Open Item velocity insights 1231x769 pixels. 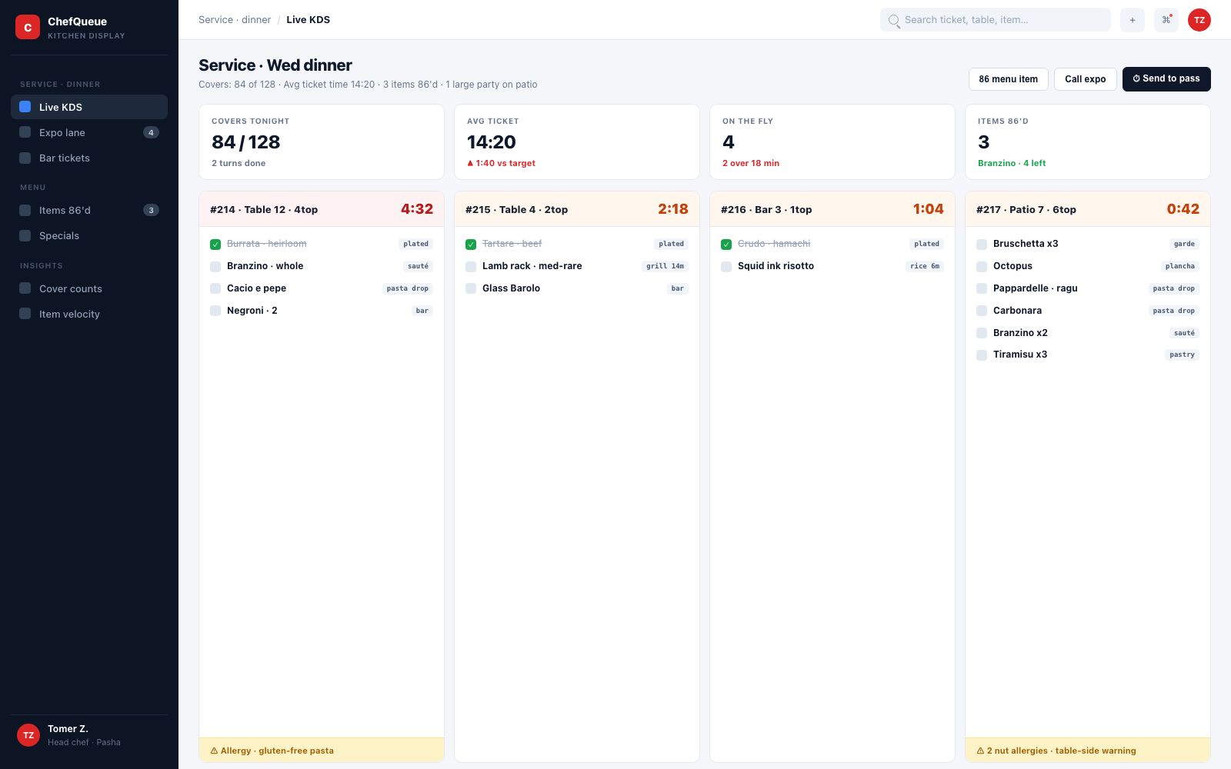[89, 314]
